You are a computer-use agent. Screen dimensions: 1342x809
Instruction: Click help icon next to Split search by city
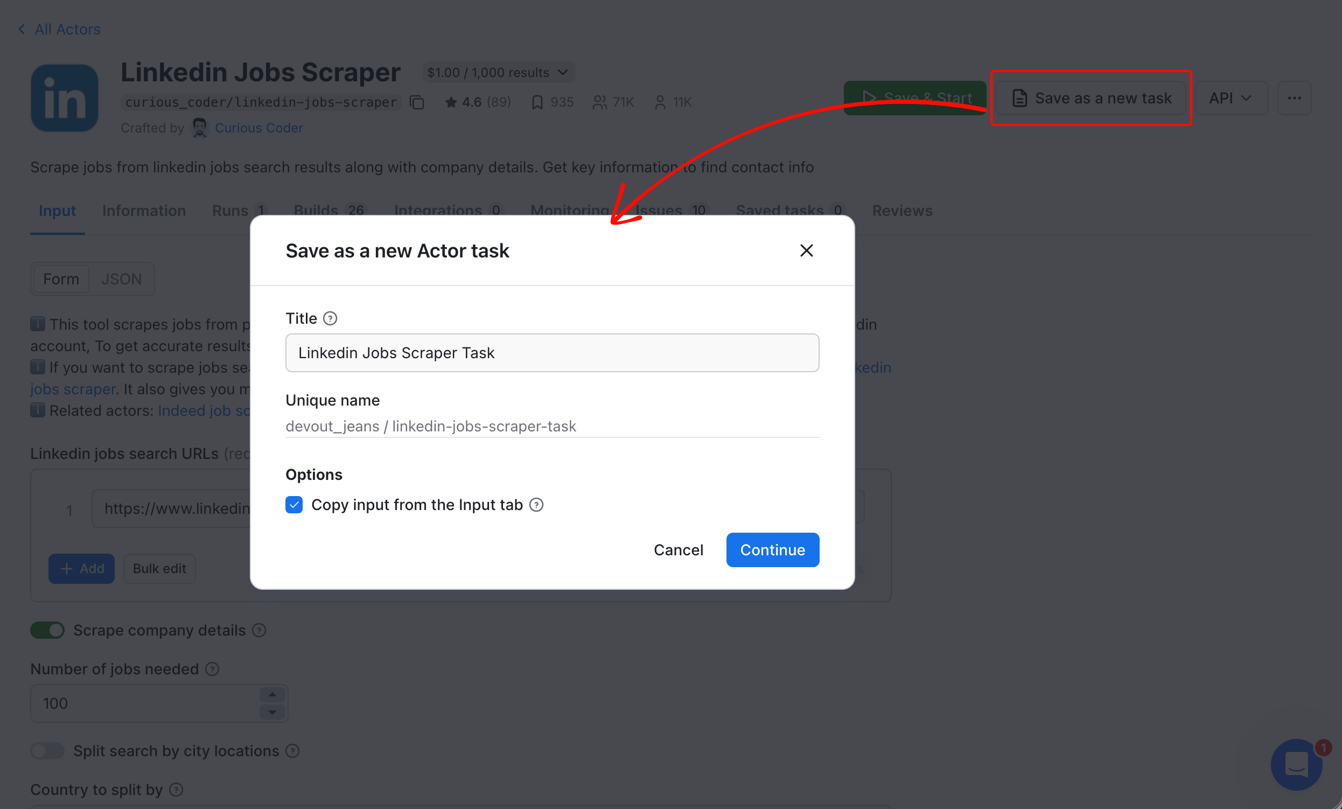293,751
